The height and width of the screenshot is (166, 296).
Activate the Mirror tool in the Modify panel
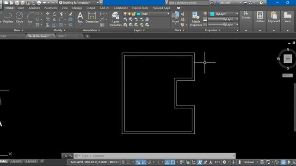click(x=55, y=19)
